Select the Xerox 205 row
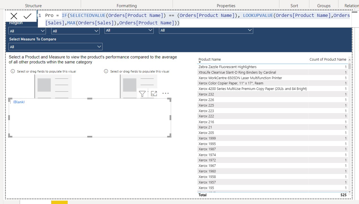The height and width of the screenshot is (204, 359). 272,133
